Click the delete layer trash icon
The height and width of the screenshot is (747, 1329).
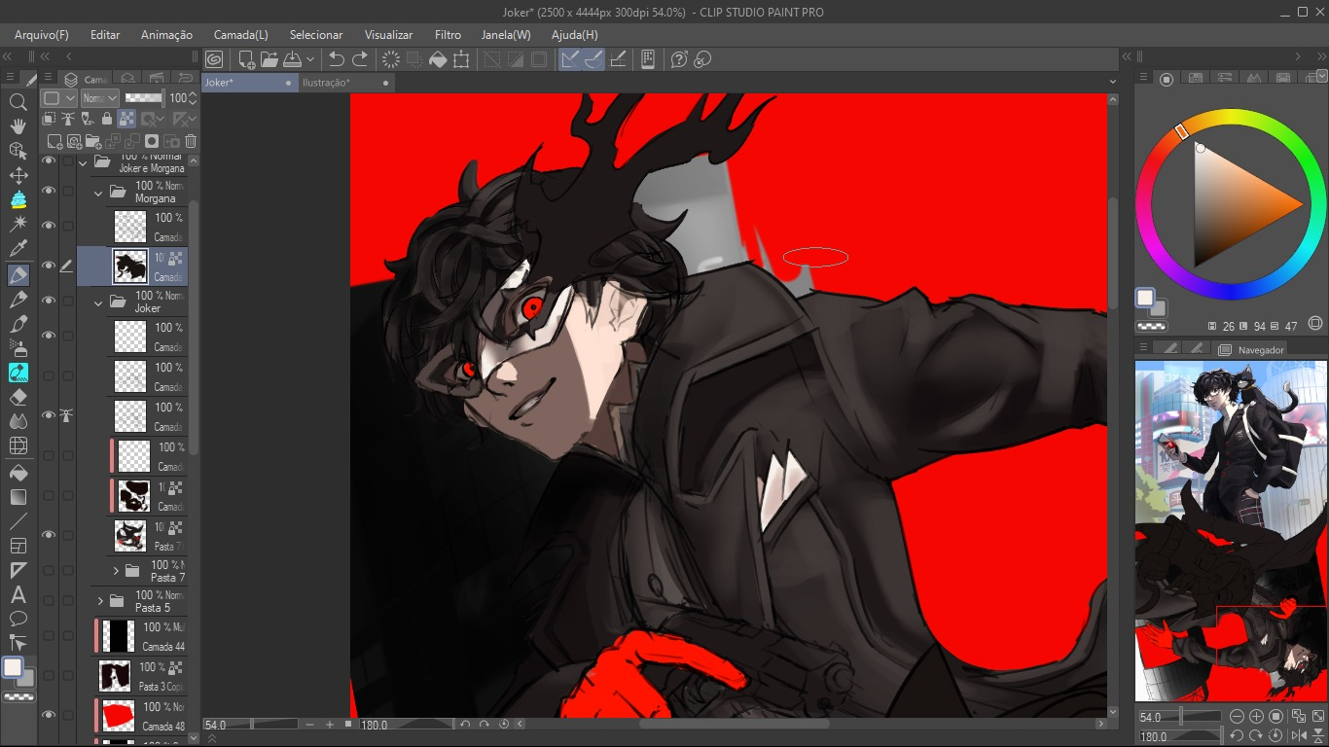coord(191,141)
